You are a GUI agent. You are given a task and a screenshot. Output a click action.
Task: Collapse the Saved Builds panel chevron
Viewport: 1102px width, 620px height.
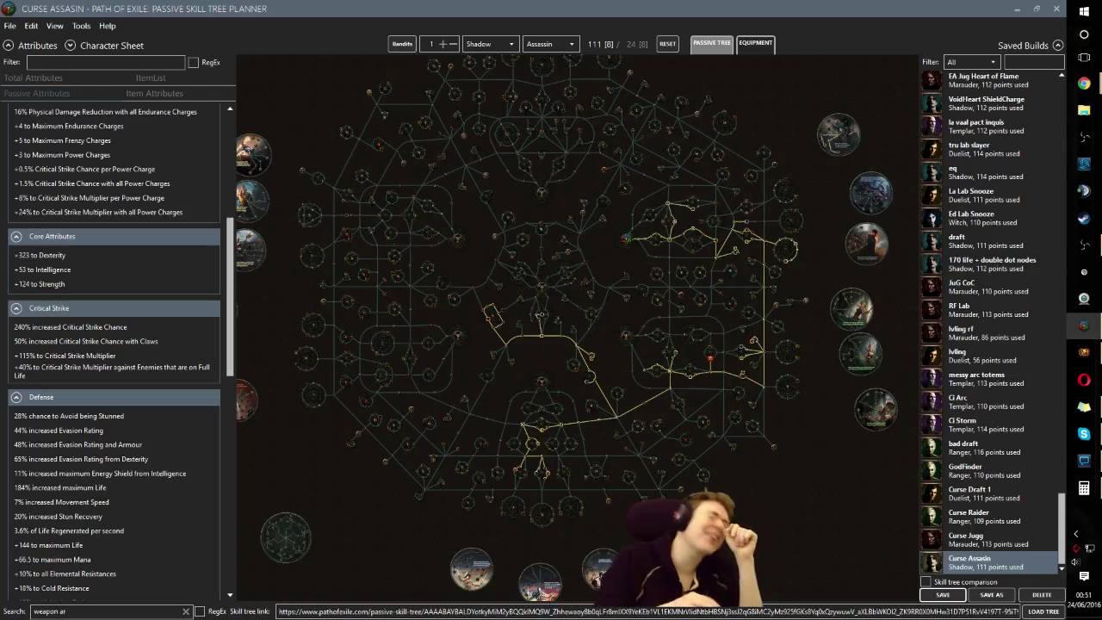tap(1058, 46)
